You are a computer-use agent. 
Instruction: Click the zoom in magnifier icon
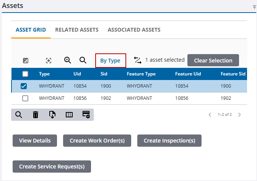(68, 60)
